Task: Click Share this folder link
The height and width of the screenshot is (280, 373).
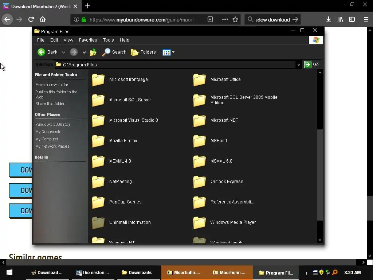Action: pyautogui.click(x=50, y=104)
